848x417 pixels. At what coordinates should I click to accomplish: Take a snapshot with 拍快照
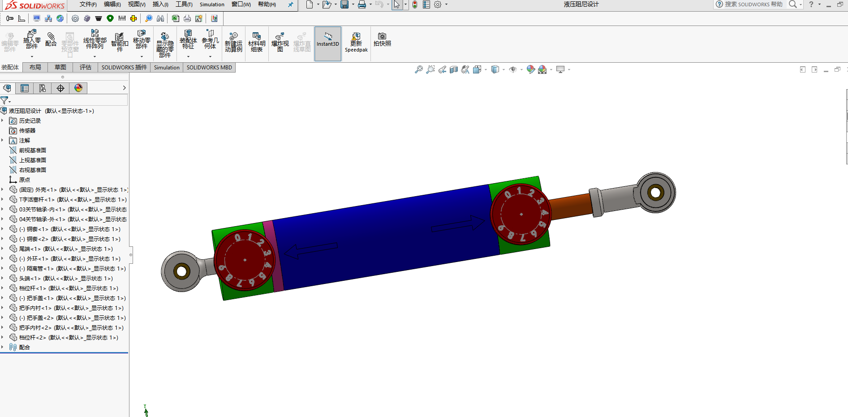point(382,39)
